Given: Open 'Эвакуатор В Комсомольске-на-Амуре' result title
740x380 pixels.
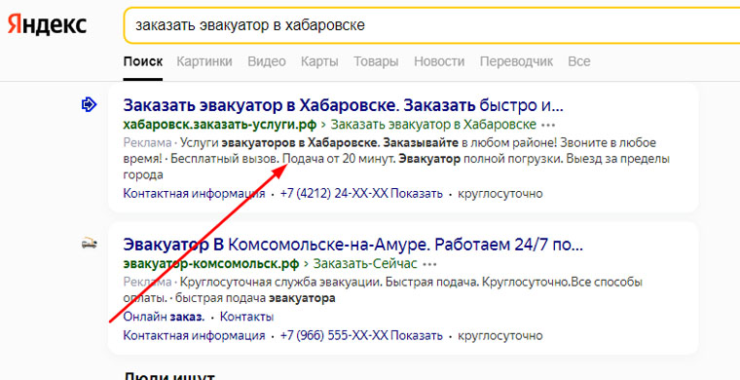Looking at the screenshot, I should pyautogui.click(x=353, y=245).
